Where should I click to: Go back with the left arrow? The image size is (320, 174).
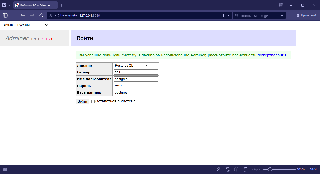click(x=23, y=15)
